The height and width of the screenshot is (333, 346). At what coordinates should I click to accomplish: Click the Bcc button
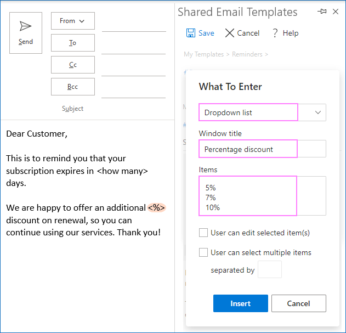click(73, 87)
